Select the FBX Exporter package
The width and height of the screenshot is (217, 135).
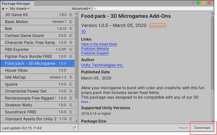(37, 49)
